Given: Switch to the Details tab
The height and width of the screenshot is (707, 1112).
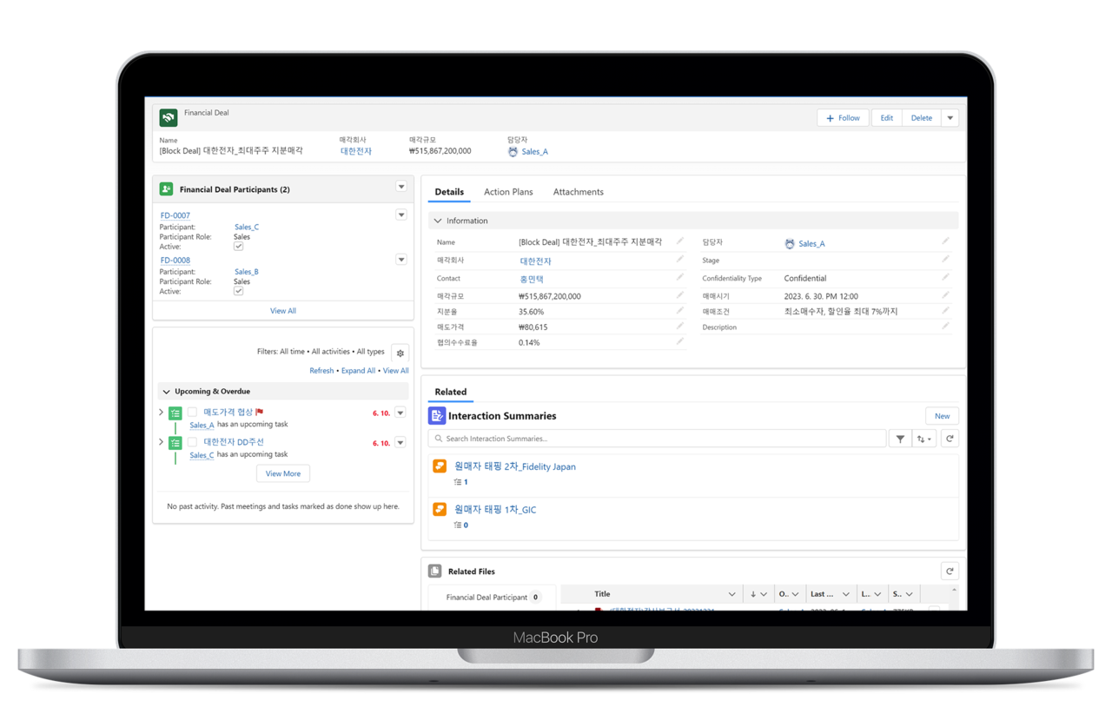Looking at the screenshot, I should click(x=449, y=192).
